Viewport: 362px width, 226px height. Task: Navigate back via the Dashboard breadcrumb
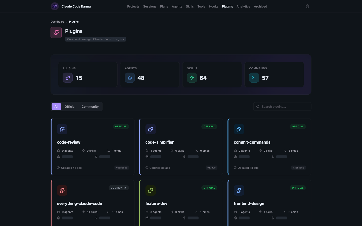coord(58,22)
